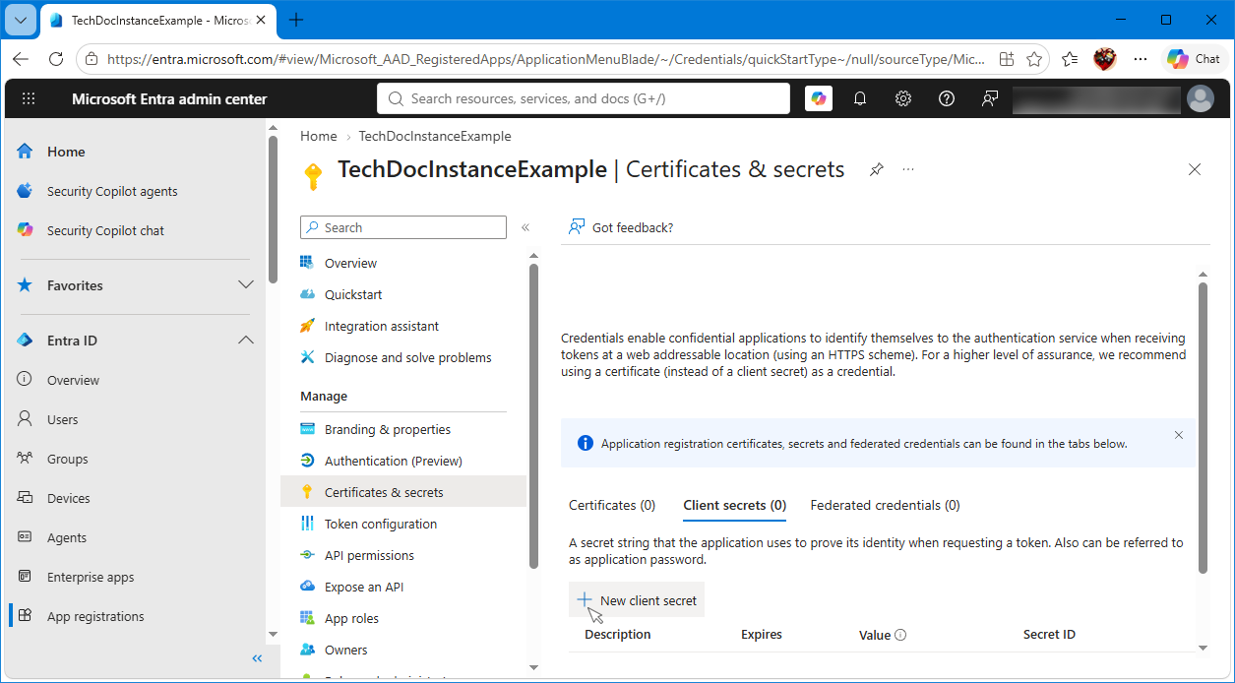The width and height of the screenshot is (1235, 683).
Task: Open Copilot from the header icon
Action: pyautogui.click(x=819, y=98)
